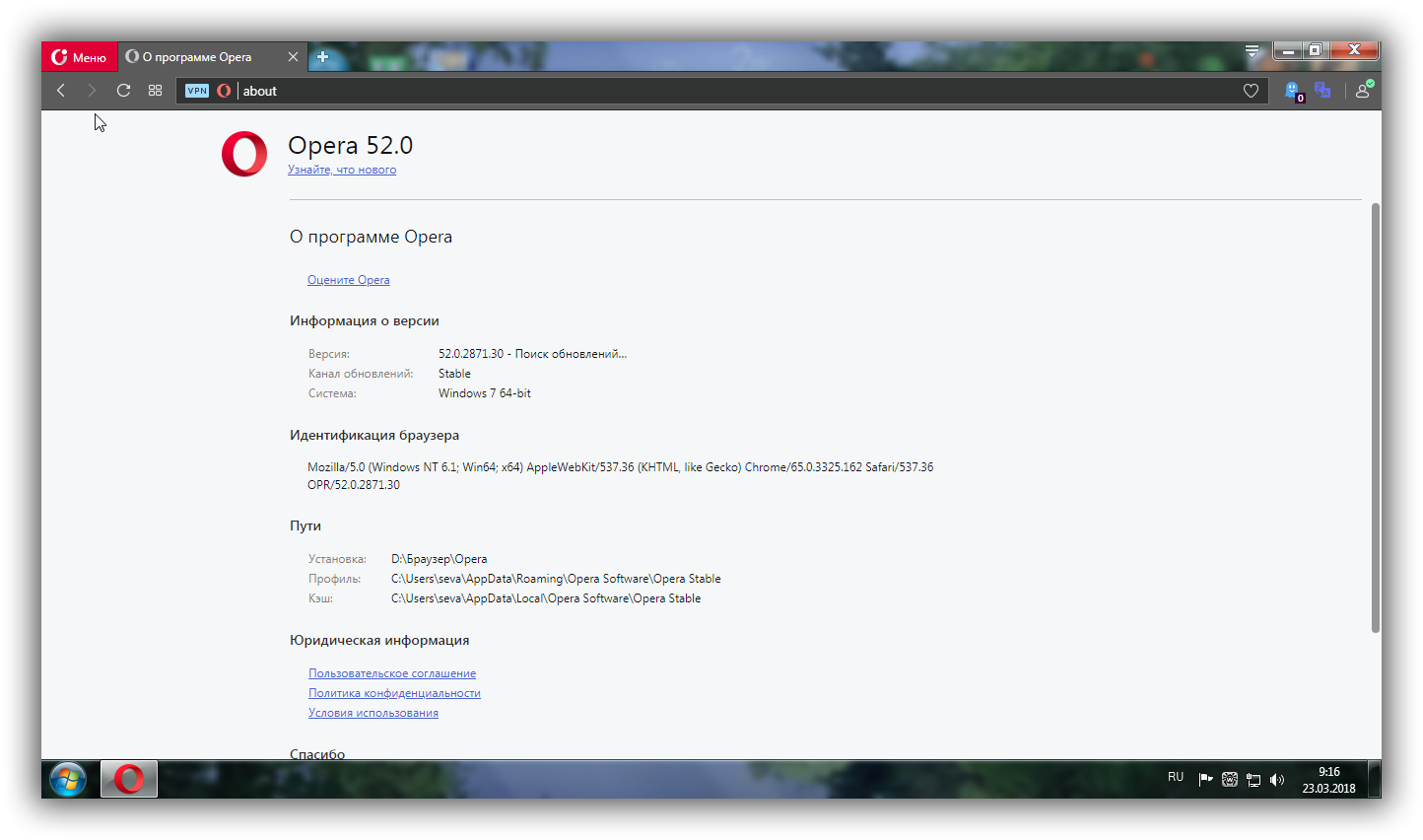
Task: Go forward with the forward arrow
Action: (92, 91)
